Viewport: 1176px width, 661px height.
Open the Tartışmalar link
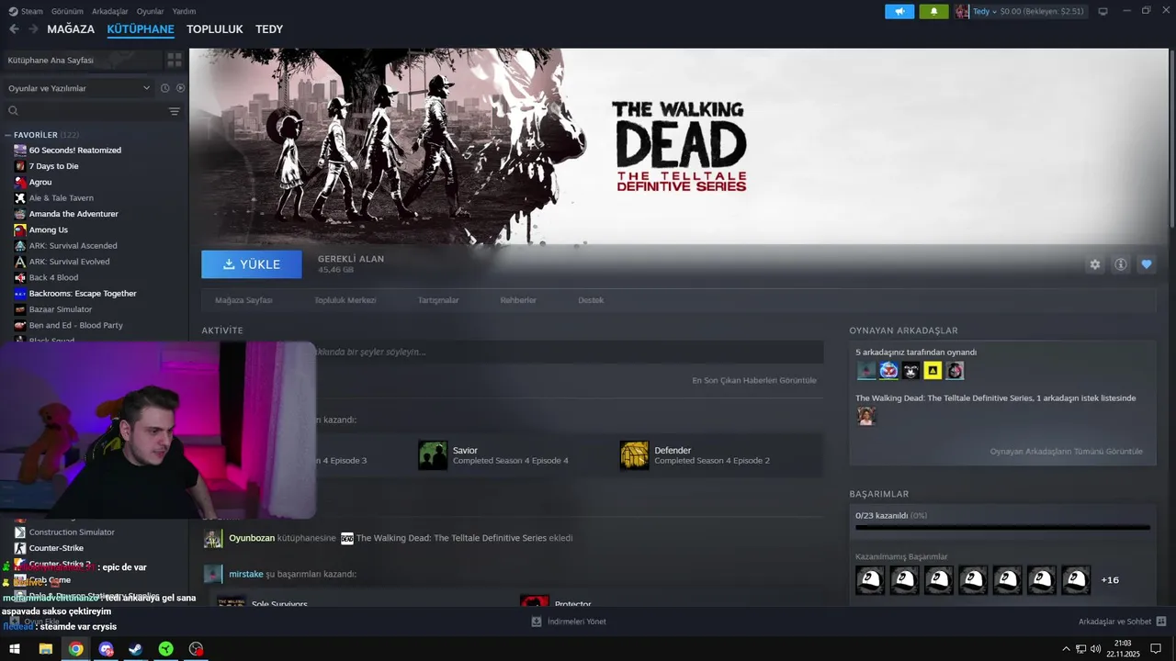coord(438,300)
